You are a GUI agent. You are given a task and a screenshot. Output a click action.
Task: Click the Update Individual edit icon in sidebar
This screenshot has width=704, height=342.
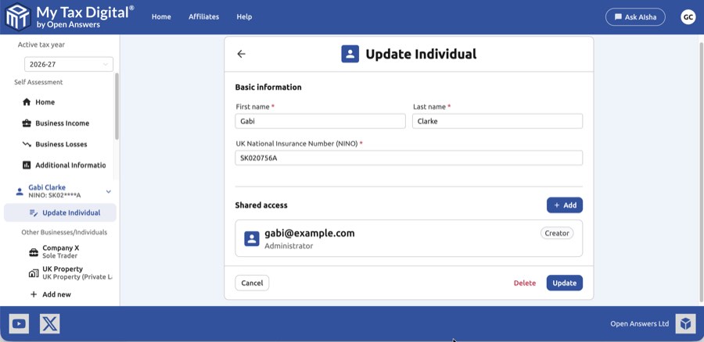(x=33, y=213)
